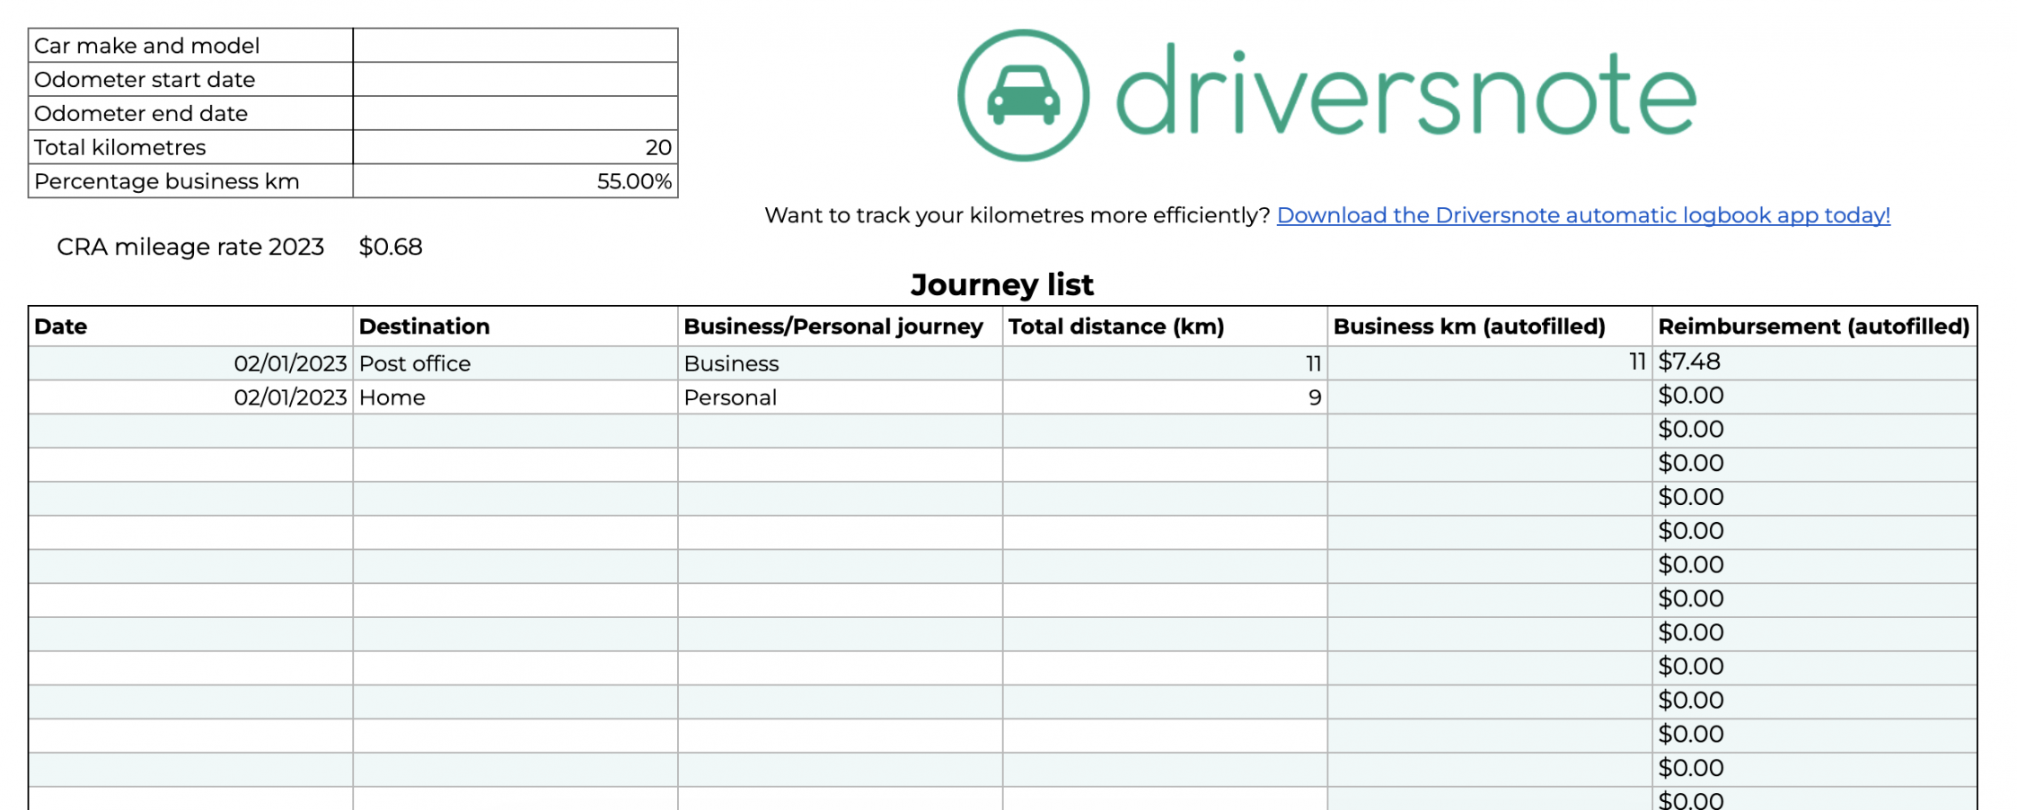2017x810 pixels.
Task: Select business km 11 autofilled cell
Action: pyautogui.click(x=1490, y=363)
